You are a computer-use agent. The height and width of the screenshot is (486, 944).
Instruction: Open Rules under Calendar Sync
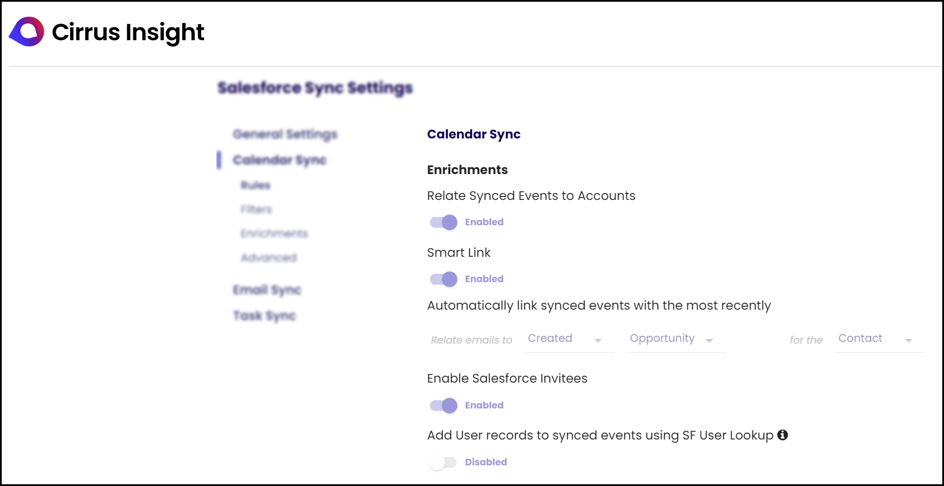click(x=256, y=185)
